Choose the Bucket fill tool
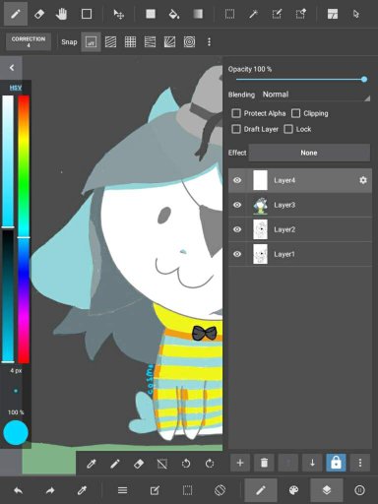Screen dimensions: 378x504 click(x=174, y=14)
